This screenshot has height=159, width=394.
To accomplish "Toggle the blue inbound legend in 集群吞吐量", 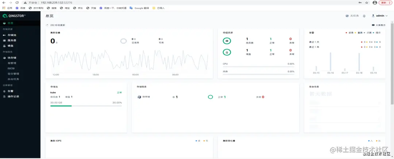I will 371,141.
